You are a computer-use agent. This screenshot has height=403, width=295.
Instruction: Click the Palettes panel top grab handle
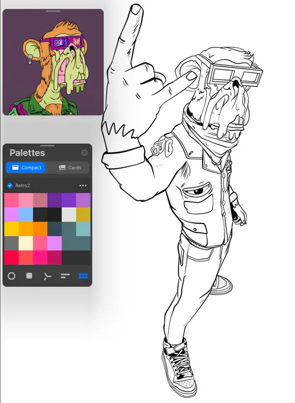point(47,146)
